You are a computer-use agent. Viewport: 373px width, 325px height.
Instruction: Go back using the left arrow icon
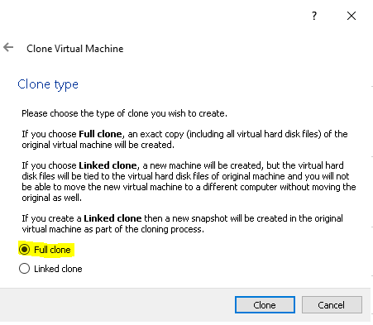coord(8,47)
